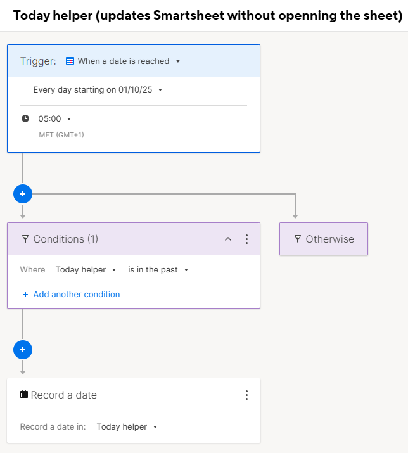Viewport: 408px width, 453px height.
Task: Click the calendar icon in the Trigger header
Action: pyautogui.click(x=70, y=61)
